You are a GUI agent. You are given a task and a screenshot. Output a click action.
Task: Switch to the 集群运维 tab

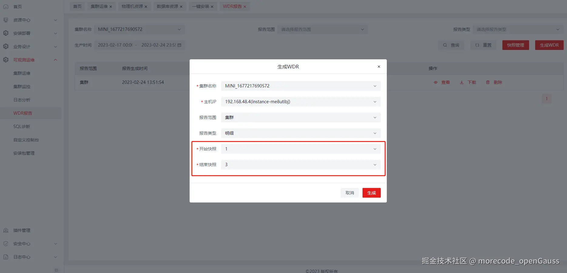point(99,6)
